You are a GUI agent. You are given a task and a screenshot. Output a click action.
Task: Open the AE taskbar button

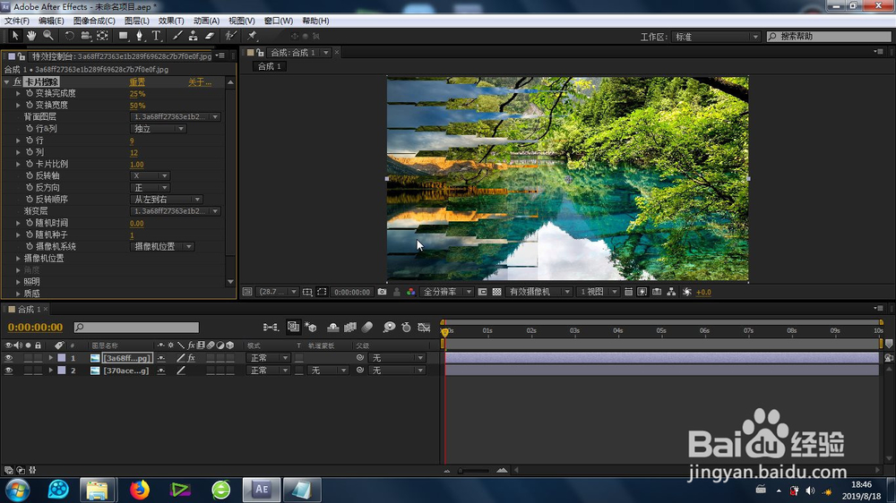point(262,490)
